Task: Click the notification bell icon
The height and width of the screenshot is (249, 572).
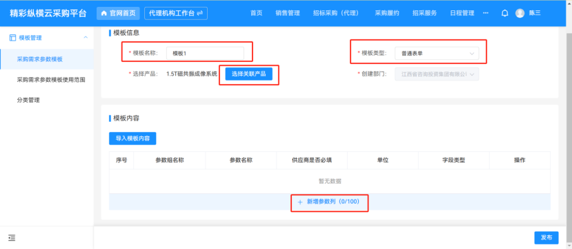Action: point(505,14)
